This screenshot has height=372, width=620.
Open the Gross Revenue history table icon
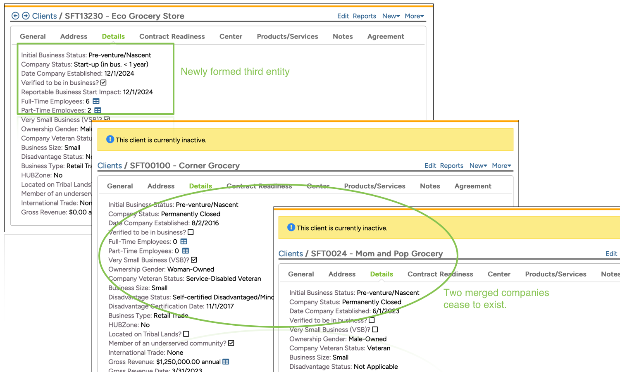(x=226, y=362)
